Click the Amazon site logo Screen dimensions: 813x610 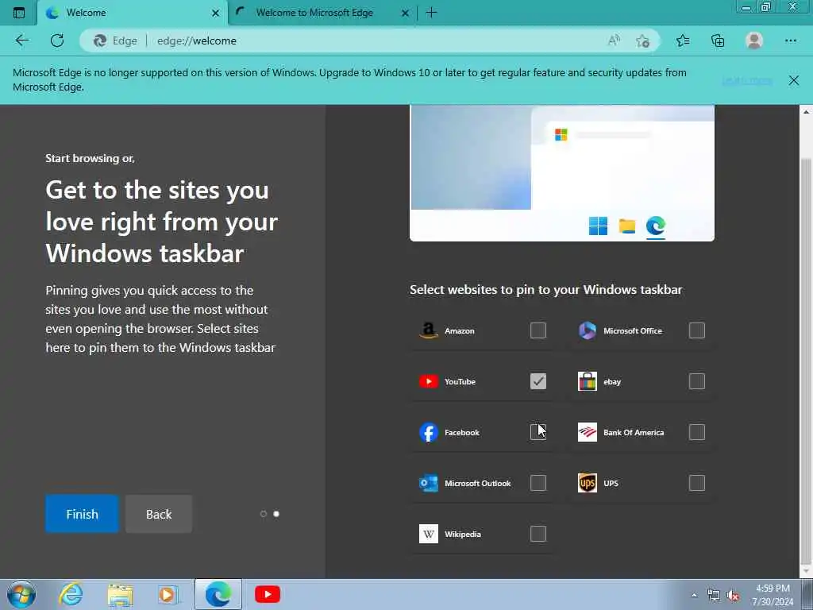click(428, 330)
